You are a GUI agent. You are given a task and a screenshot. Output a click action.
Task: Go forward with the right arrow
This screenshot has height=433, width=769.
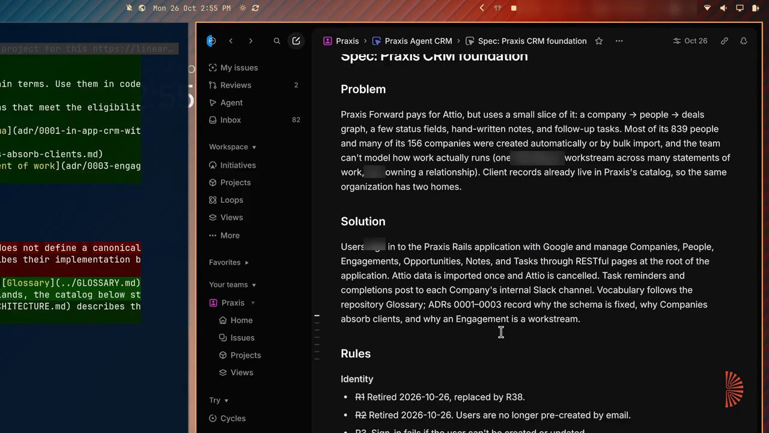point(251,41)
